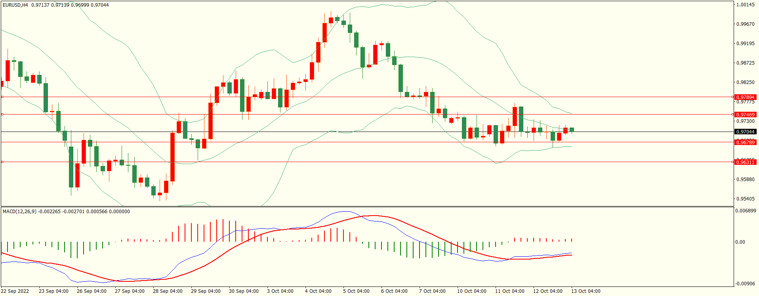Select the 0.97469 line's left anchor handle
Viewport: 759px width, 296px height.
click(x=2, y=114)
